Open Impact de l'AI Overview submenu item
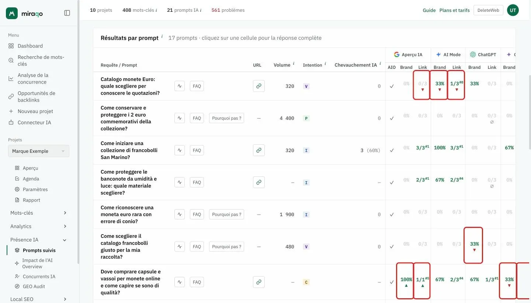This screenshot has height=303, width=531. pyautogui.click(x=37, y=263)
